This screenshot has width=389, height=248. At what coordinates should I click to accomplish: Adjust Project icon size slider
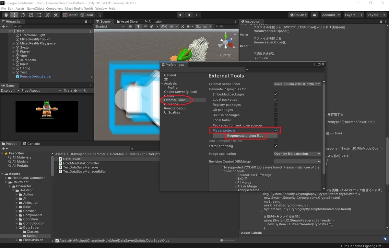(227, 241)
